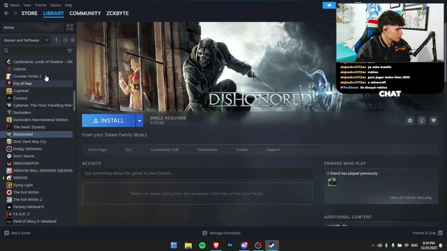Click the library search magnifier icon
The image size is (447, 251).
coord(6,51)
